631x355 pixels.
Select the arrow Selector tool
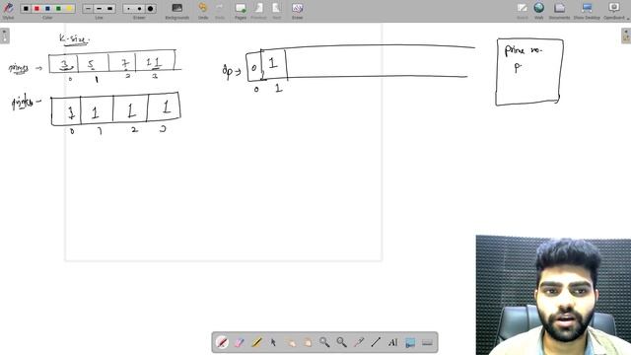pos(273,342)
